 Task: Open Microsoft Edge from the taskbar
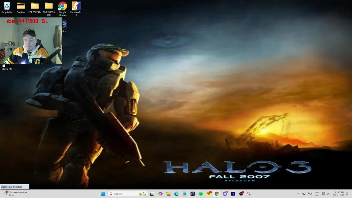(177, 194)
